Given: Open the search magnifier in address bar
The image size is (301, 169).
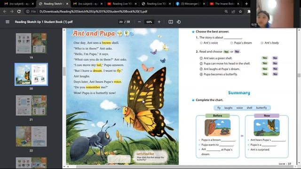Looking at the screenshot, I should pos(226,11).
